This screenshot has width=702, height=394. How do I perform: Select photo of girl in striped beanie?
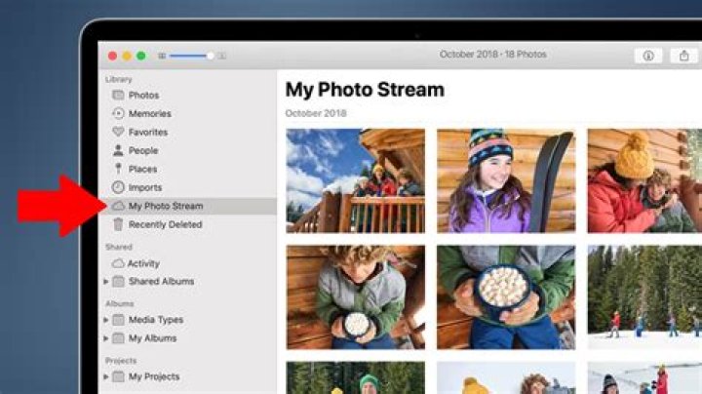[x=506, y=180]
